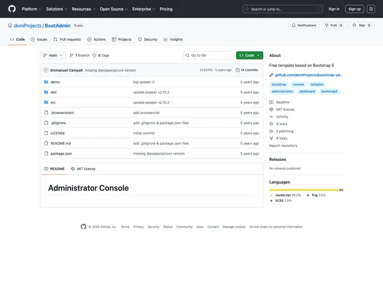The width and height of the screenshot is (383, 285).
Task: Click the yellow JavaScript language bar
Action: point(305,190)
